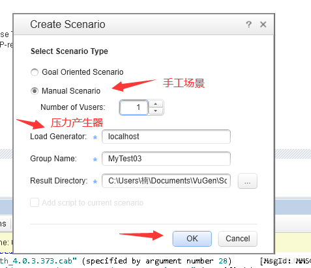The height and width of the screenshot is (268, 311).
Task: Click the Result Directory label
Action: coord(59,181)
